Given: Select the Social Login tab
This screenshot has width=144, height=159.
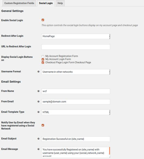Looking at the screenshot, I should coord(46,3).
